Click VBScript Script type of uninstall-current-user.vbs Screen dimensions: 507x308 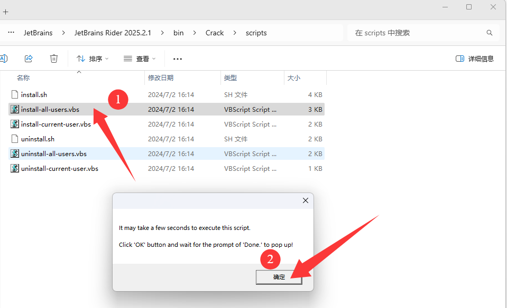[x=250, y=169]
